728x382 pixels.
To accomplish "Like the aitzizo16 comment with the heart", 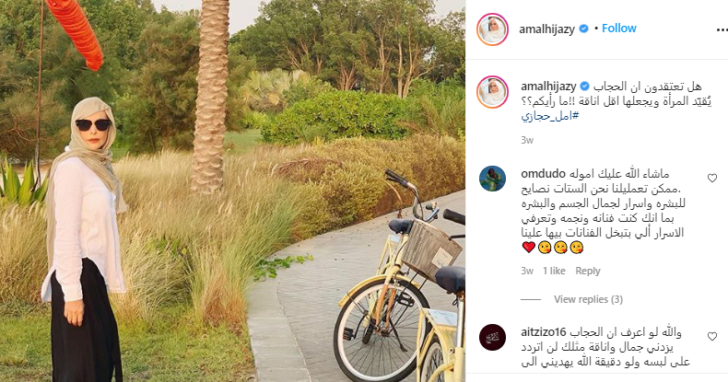I will (x=712, y=337).
